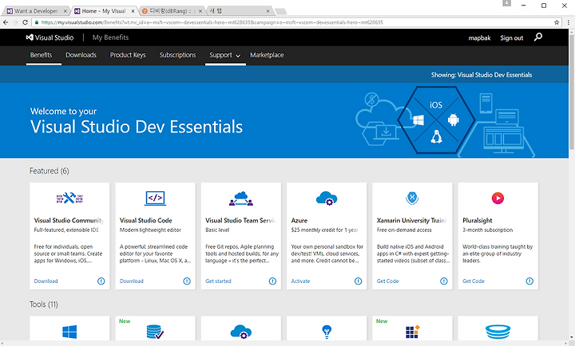The image size is (575, 346).
Task: Expand the Support dropdown menu
Action: click(224, 55)
